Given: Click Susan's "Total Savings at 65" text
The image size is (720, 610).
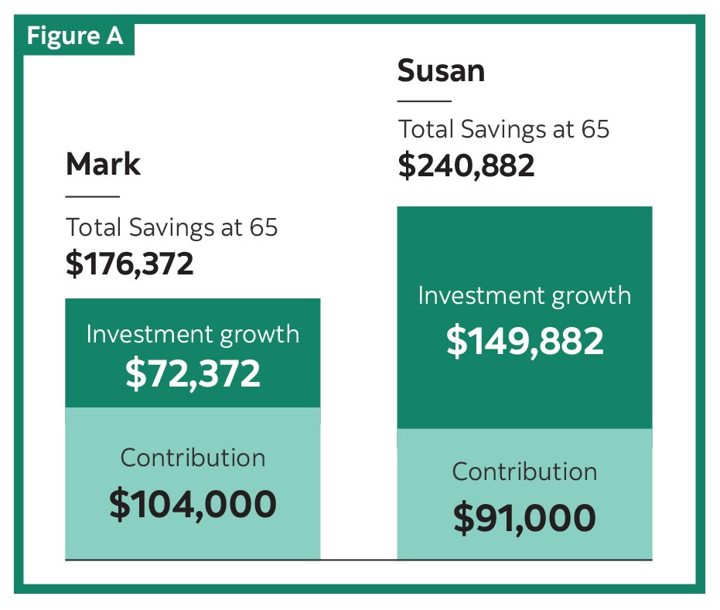Looking at the screenshot, I should pyautogui.click(x=503, y=129).
